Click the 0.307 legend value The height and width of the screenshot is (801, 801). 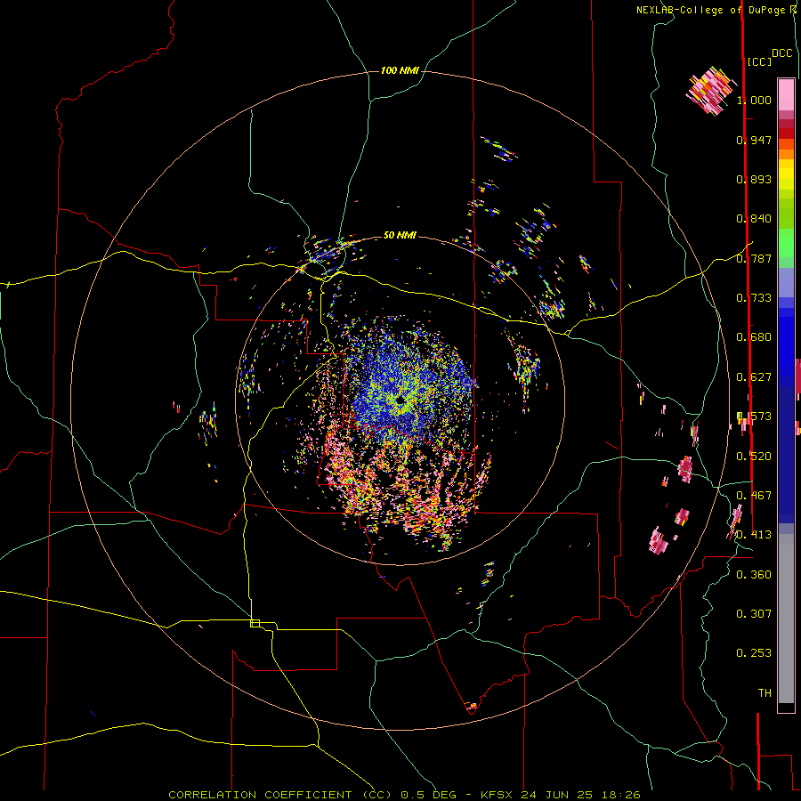tap(754, 614)
